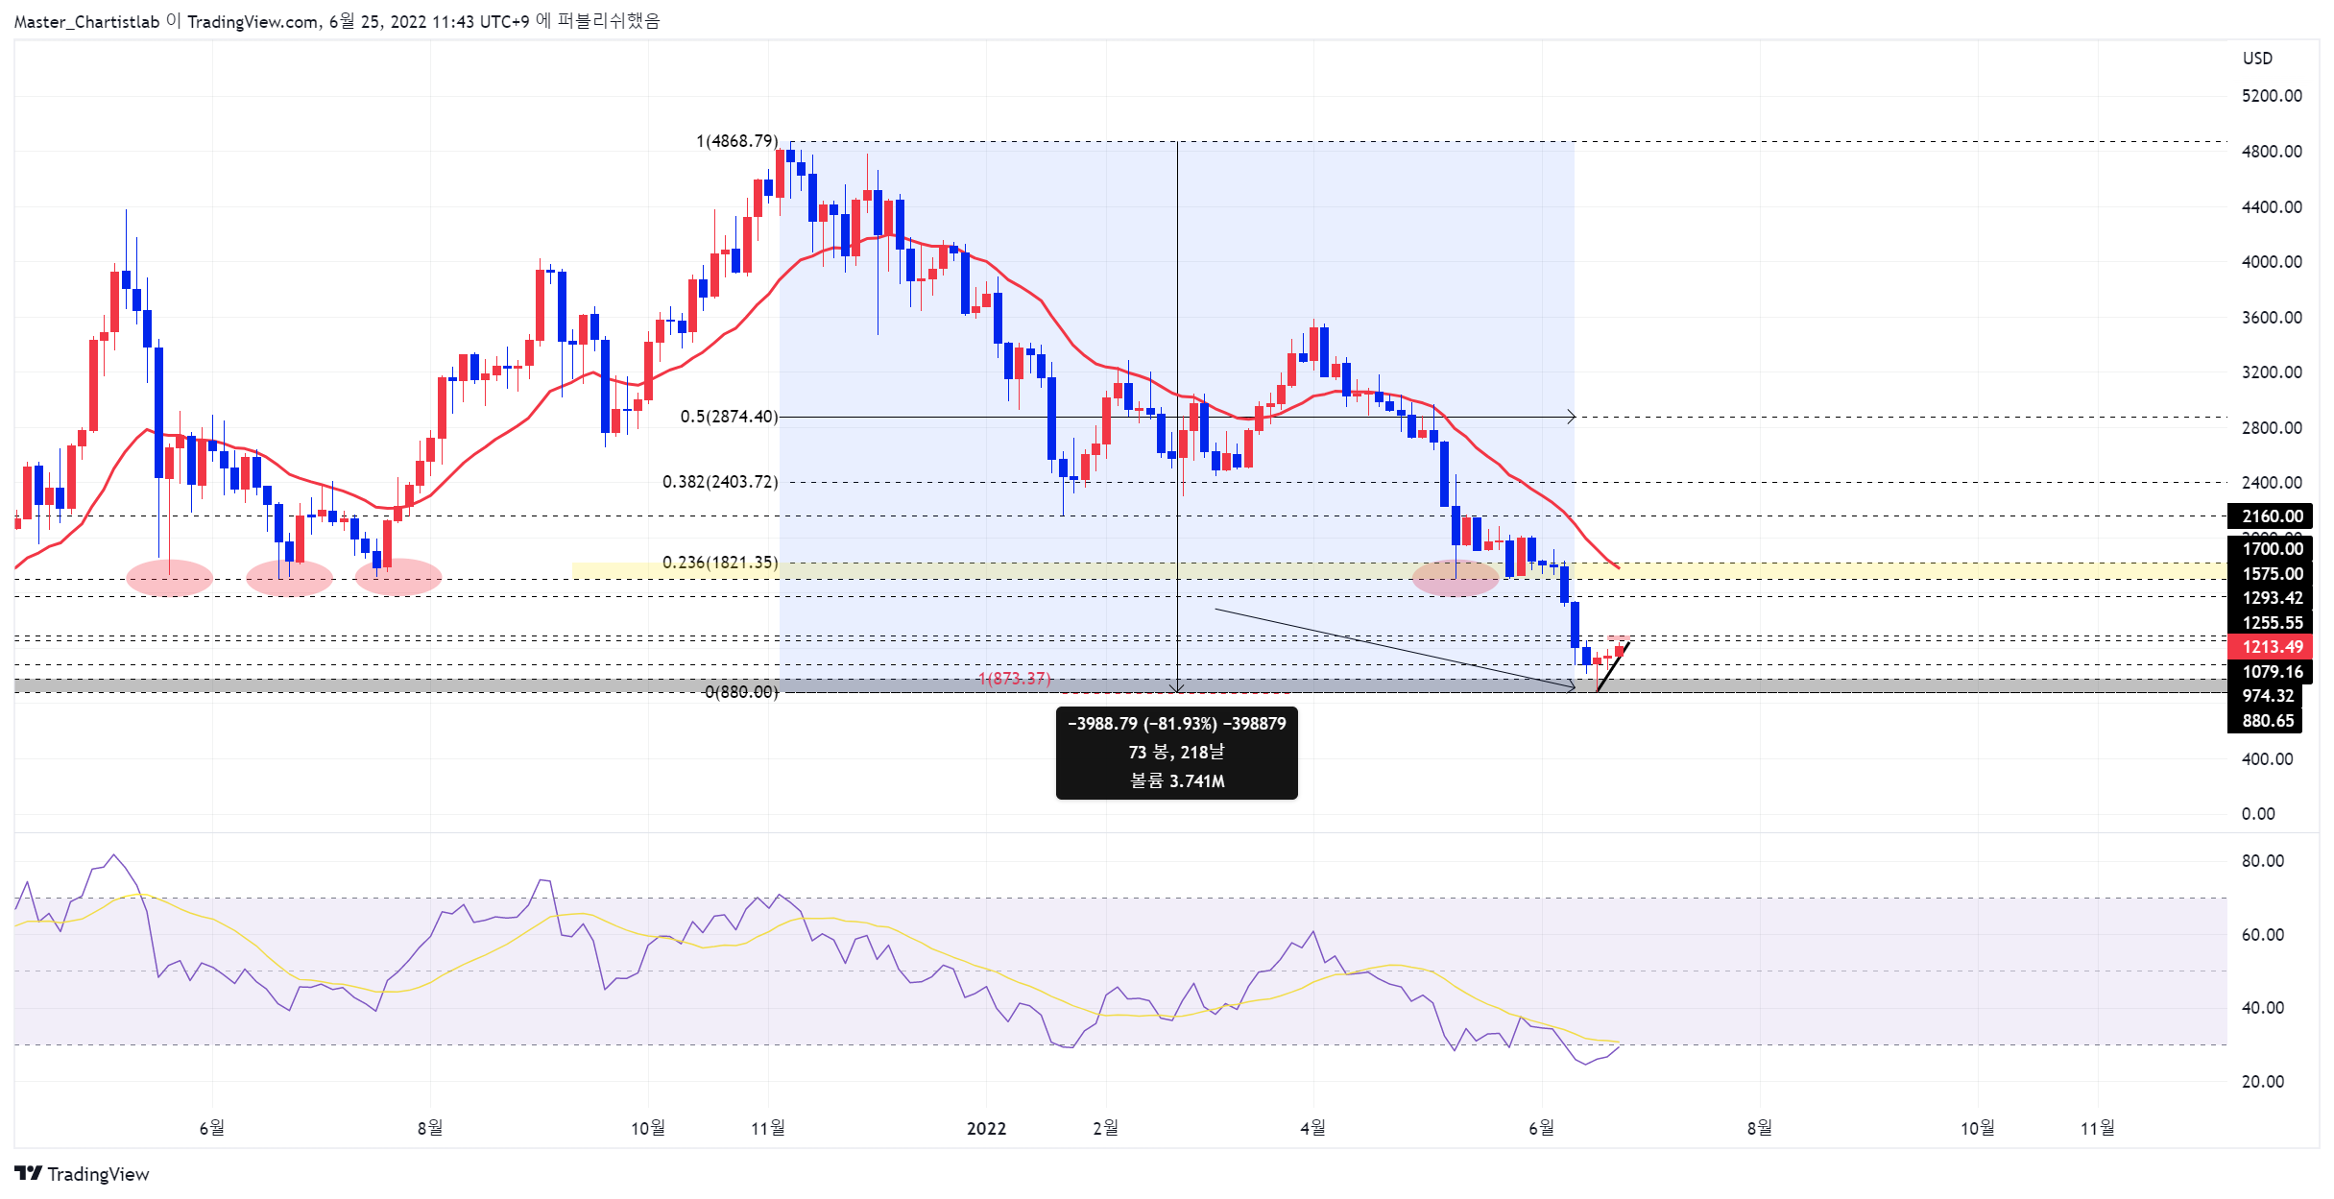Click the TradingView logo icon
This screenshot has width=2334, height=1199.
tap(29, 1173)
